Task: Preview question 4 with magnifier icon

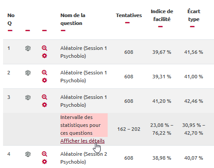Action: point(45,154)
